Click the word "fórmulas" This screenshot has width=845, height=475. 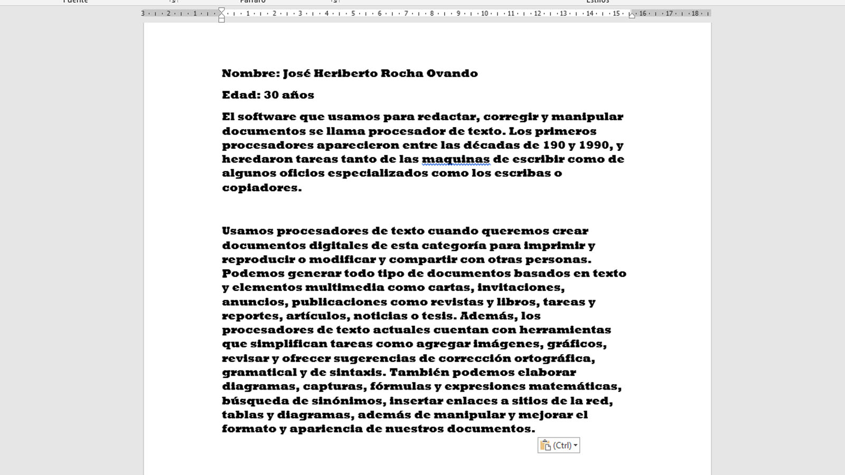(x=401, y=387)
